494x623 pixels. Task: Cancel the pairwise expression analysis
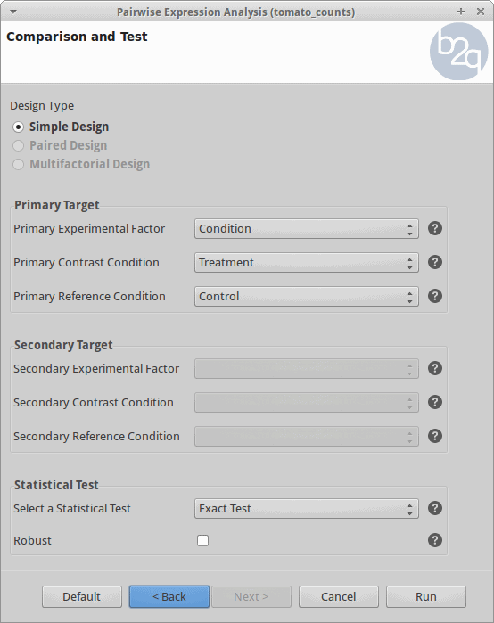pyautogui.click(x=339, y=596)
